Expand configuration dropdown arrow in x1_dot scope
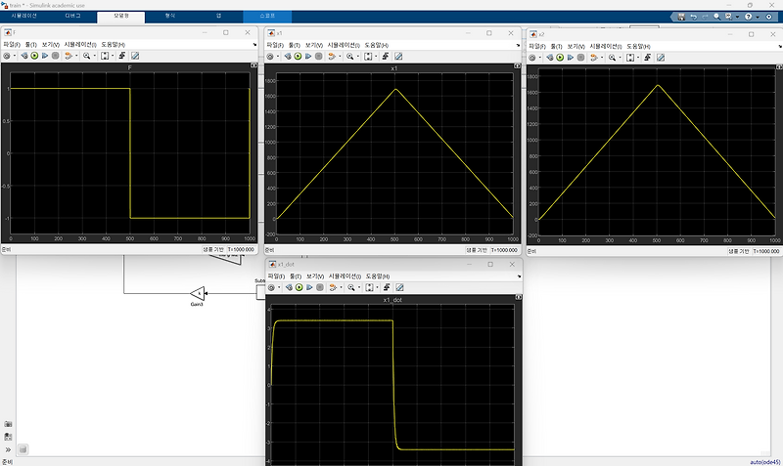This screenshot has width=783, height=466. [x=279, y=287]
